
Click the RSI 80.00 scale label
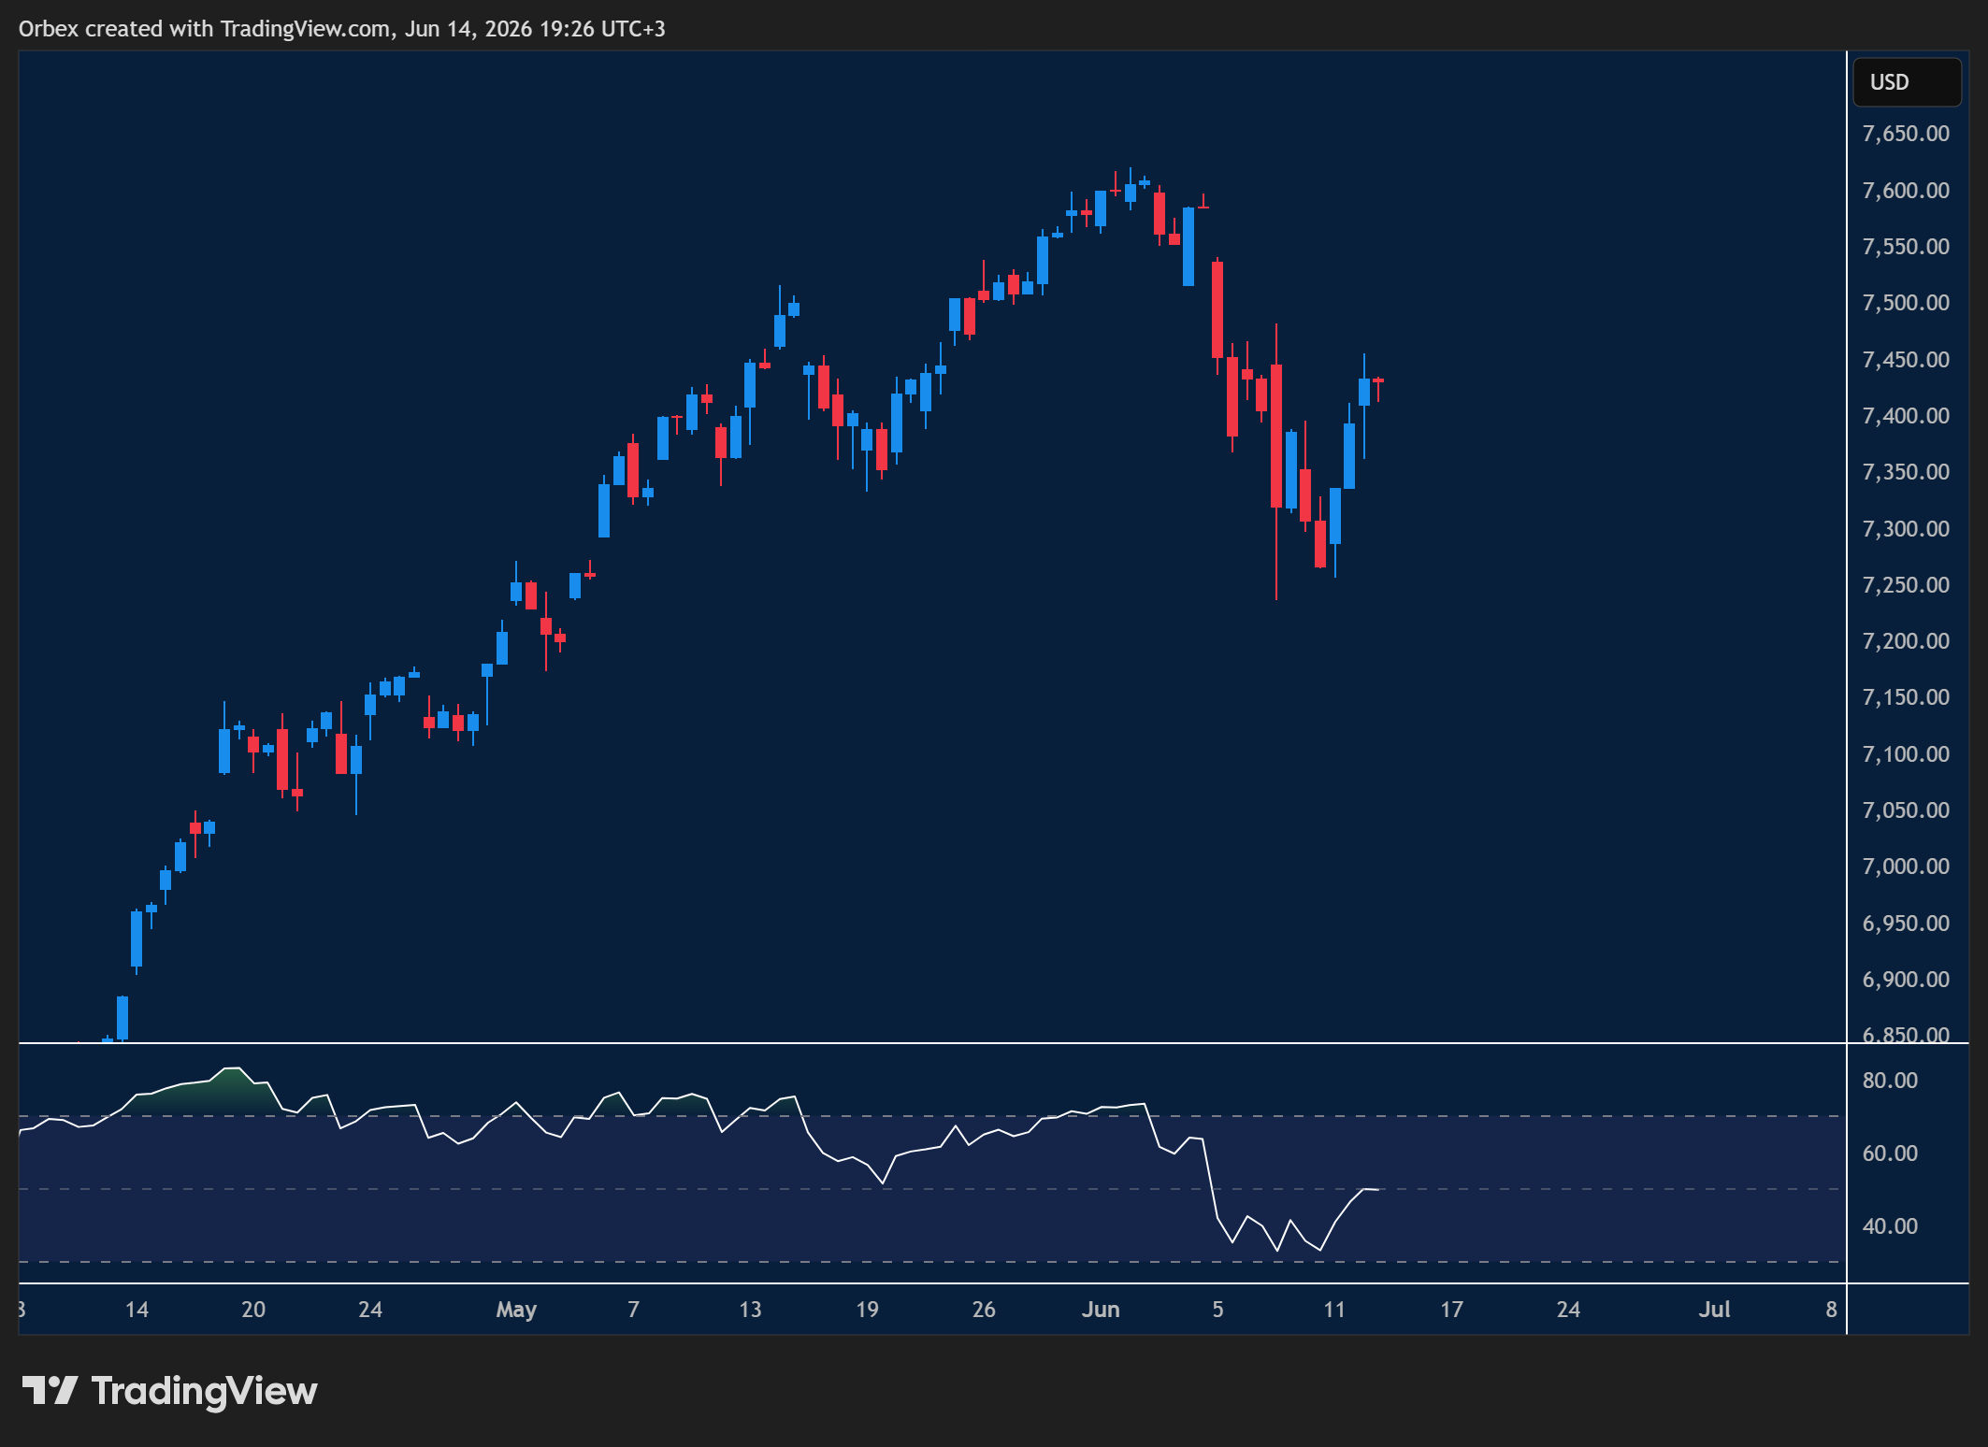point(1890,1081)
